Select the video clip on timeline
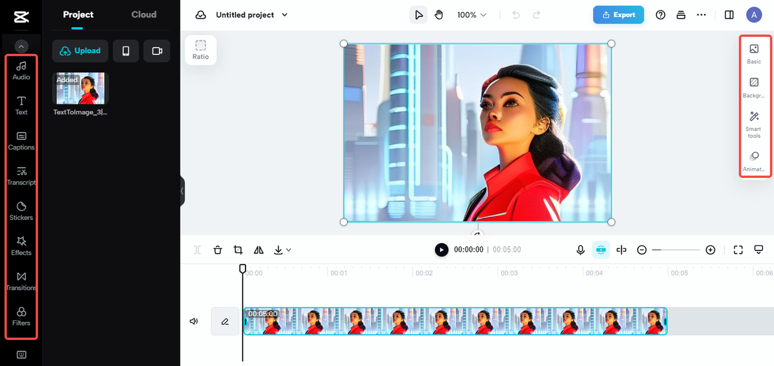The height and width of the screenshot is (366, 774). pyautogui.click(x=455, y=321)
